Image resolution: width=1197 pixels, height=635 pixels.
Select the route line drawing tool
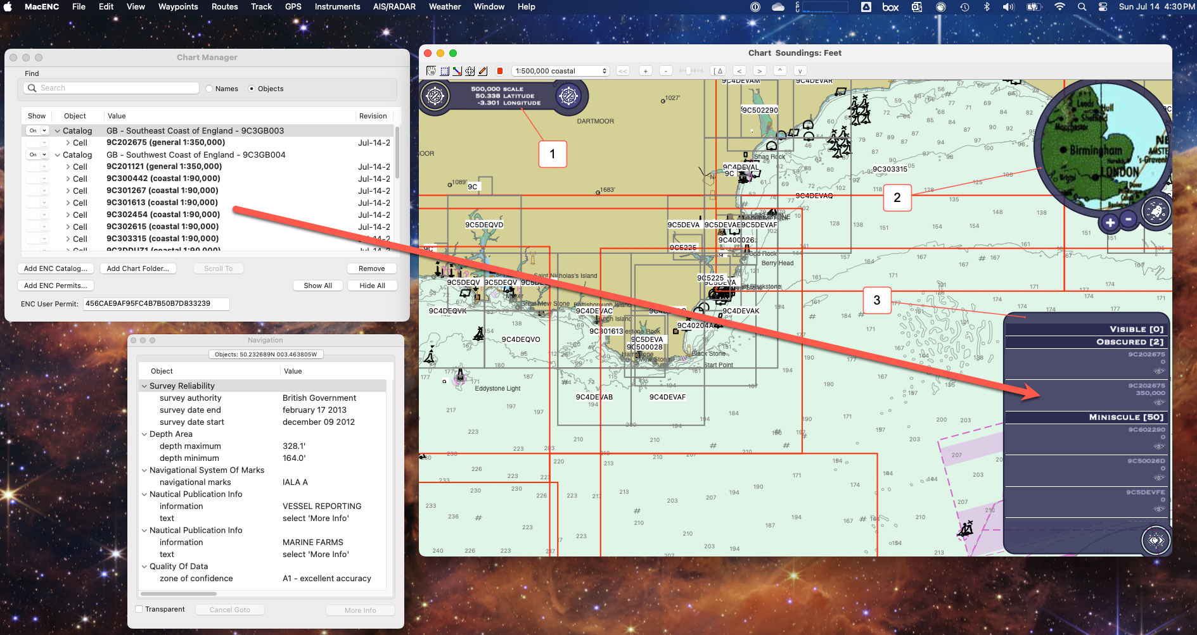[457, 71]
